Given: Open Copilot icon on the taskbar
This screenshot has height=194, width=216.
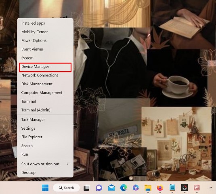Looking at the screenshot, I should (136, 188).
